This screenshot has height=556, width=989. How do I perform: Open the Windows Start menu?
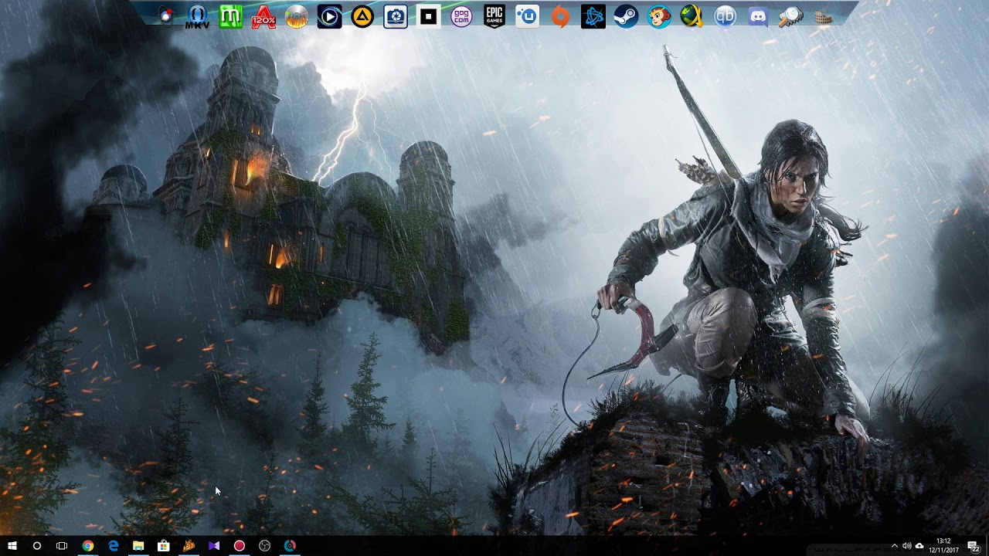point(12,546)
